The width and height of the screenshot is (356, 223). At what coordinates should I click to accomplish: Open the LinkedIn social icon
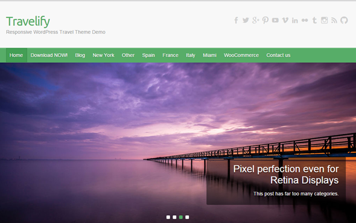[x=295, y=21]
